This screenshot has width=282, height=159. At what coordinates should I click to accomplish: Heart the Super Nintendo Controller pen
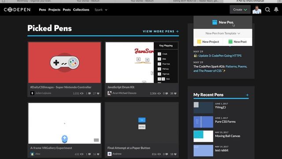[x=98, y=93]
